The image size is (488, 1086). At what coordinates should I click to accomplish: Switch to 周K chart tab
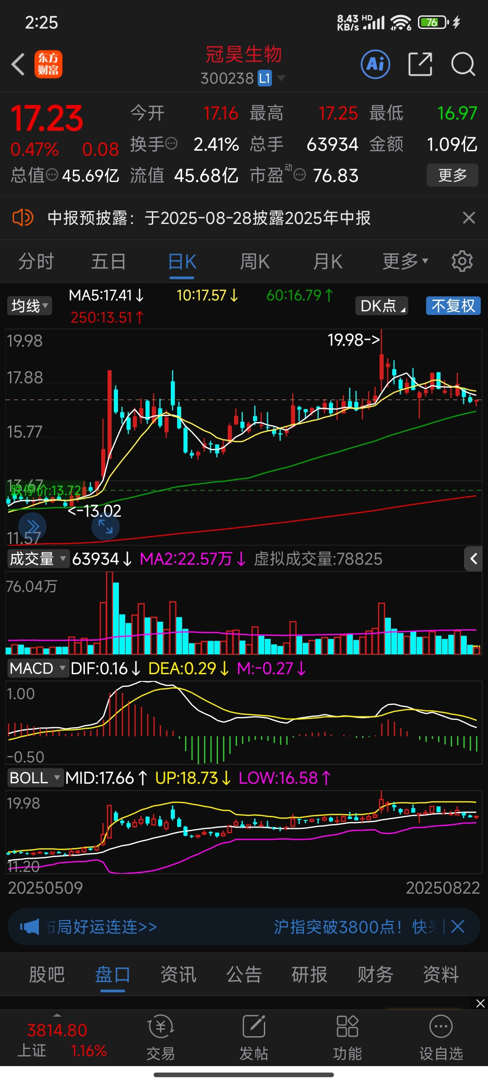pyautogui.click(x=255, y=261)
